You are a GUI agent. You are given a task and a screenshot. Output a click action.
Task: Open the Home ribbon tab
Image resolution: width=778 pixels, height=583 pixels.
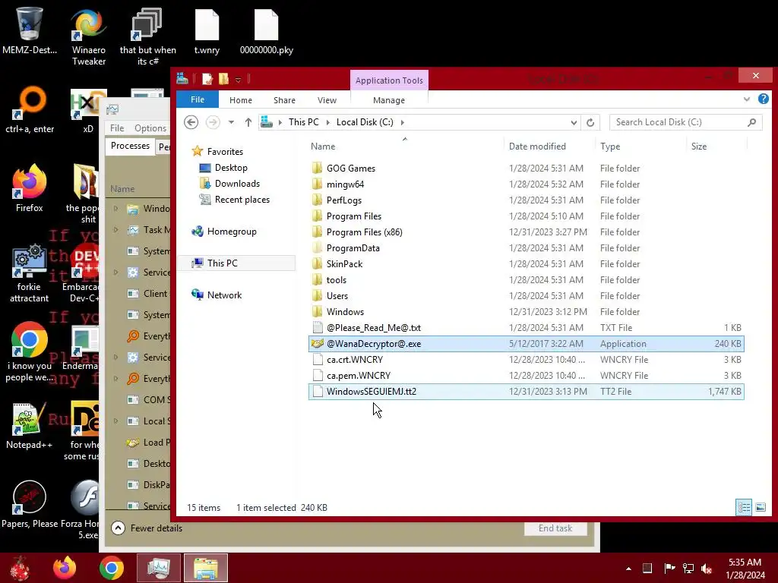coord(241,100)
